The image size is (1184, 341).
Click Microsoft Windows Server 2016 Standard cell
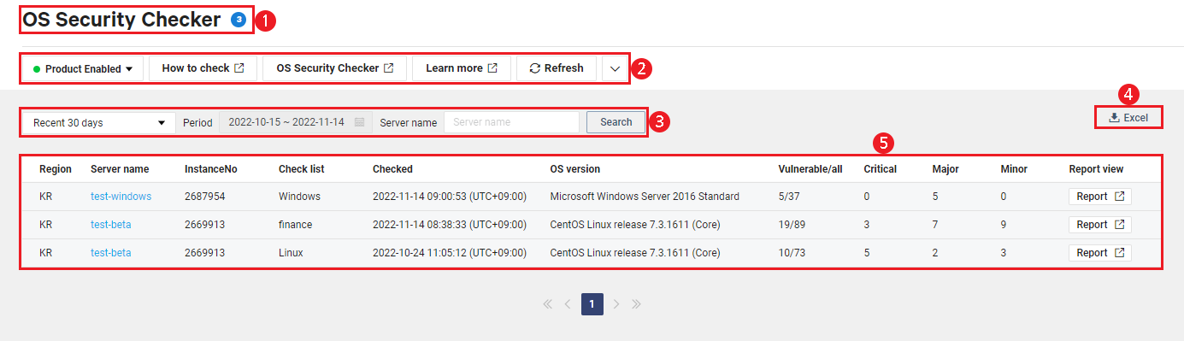click(645, 197)
